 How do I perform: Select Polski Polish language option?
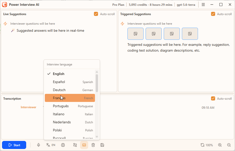70,130
